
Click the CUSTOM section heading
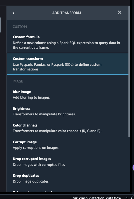coord(20,27)
